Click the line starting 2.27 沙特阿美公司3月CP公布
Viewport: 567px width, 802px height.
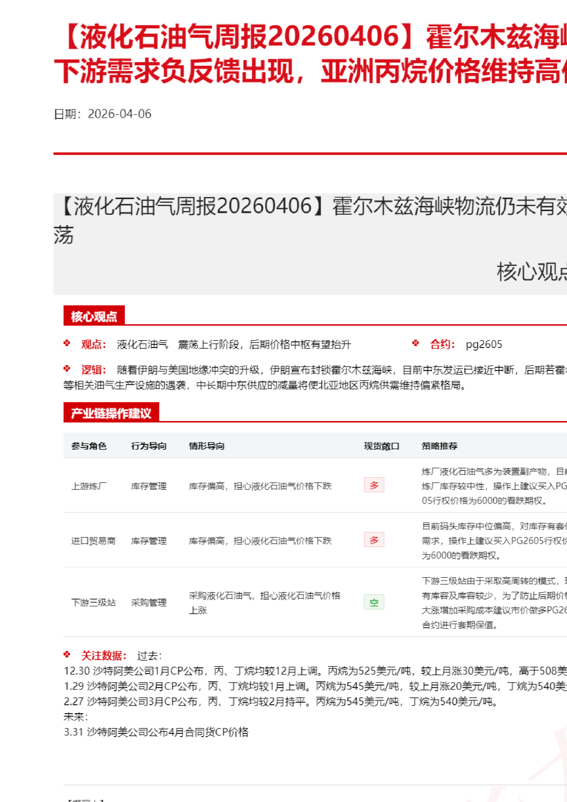pos(281,701)
